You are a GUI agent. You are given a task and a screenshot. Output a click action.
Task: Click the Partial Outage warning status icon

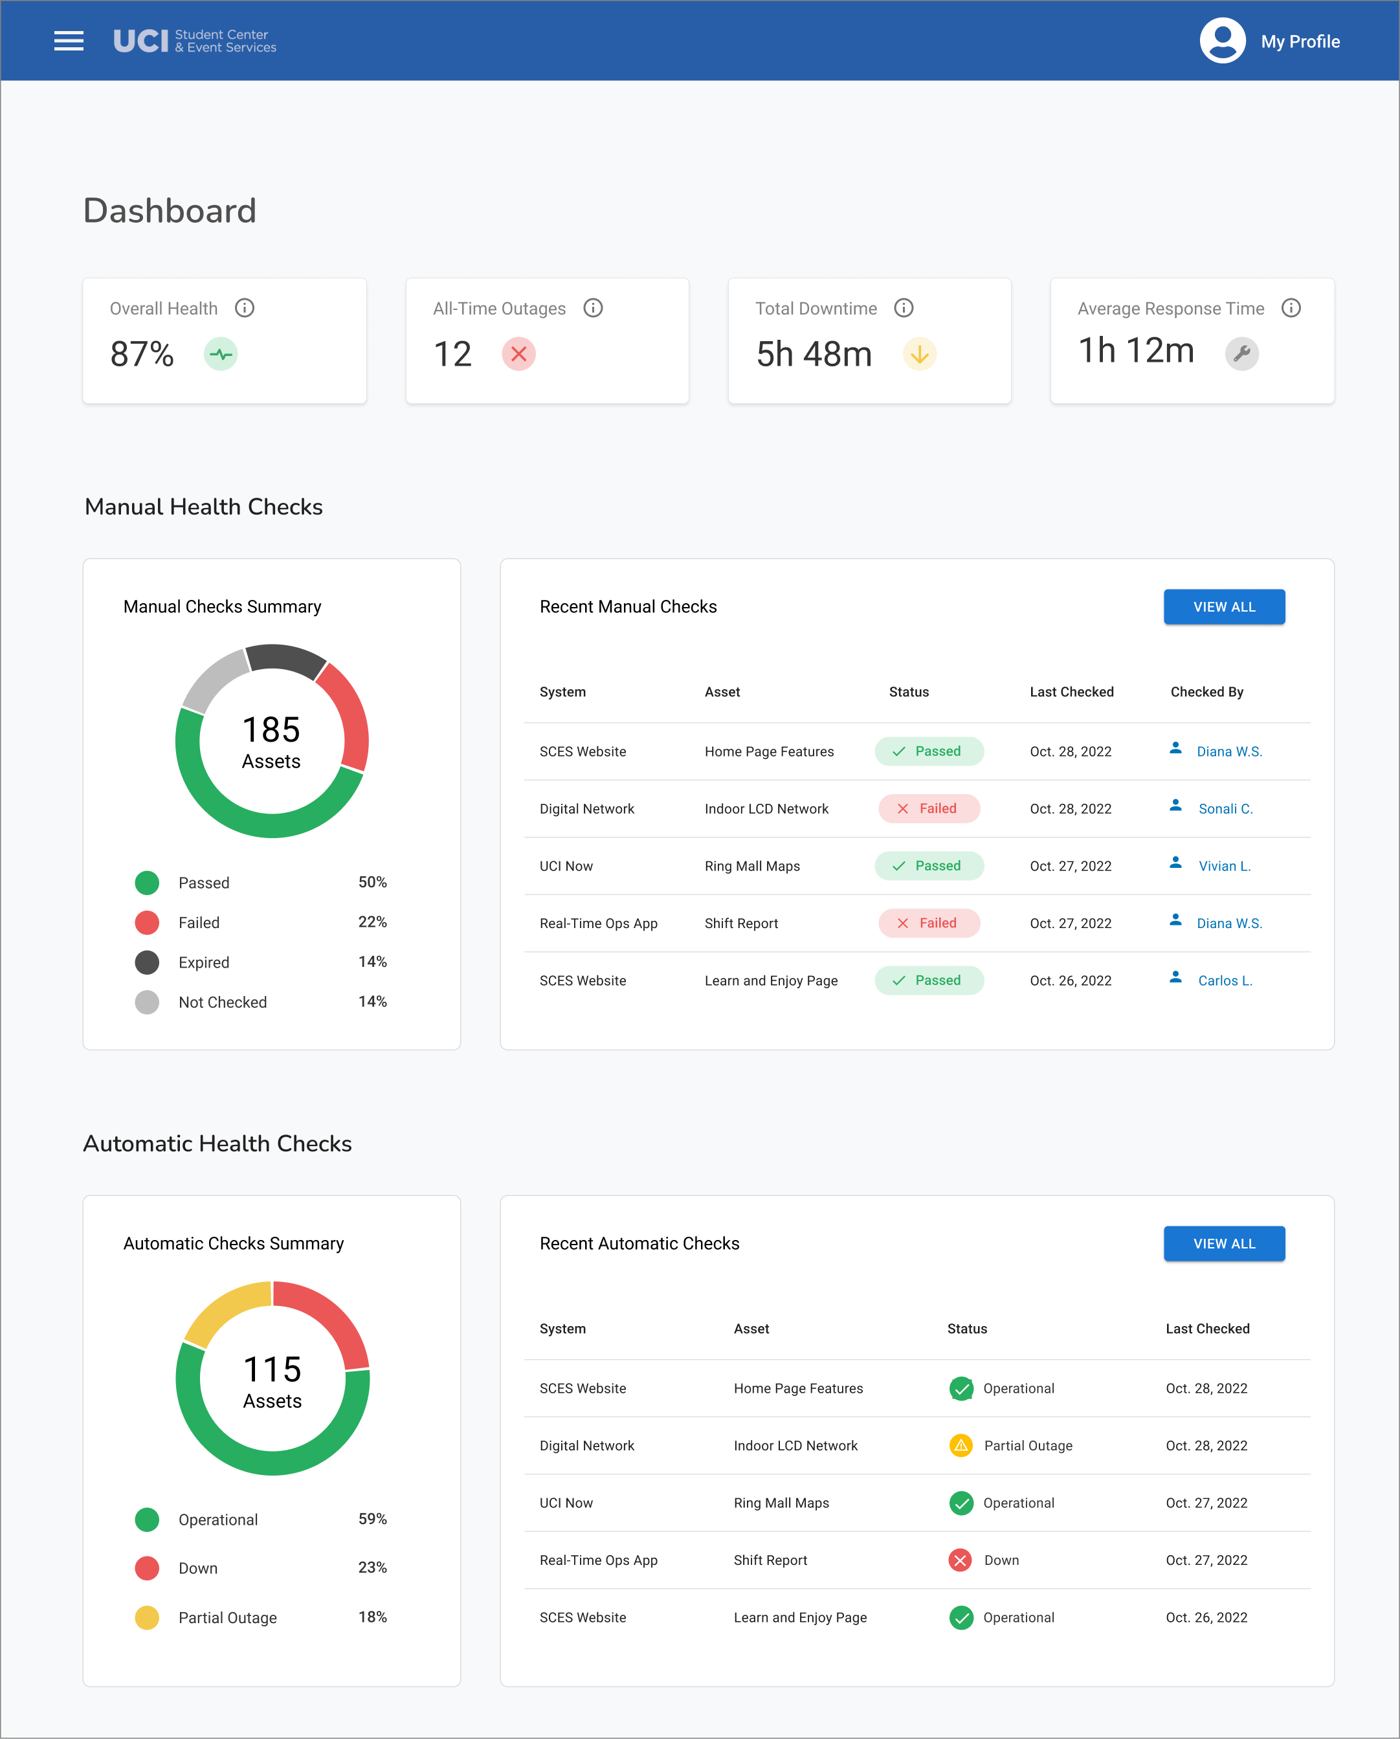[961, 1445]
